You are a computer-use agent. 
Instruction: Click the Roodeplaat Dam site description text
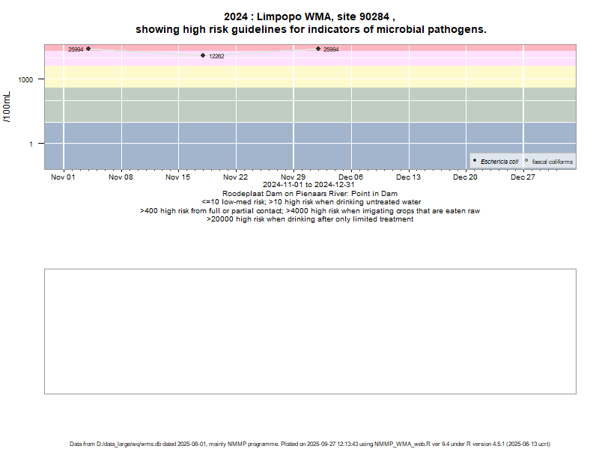310,194
